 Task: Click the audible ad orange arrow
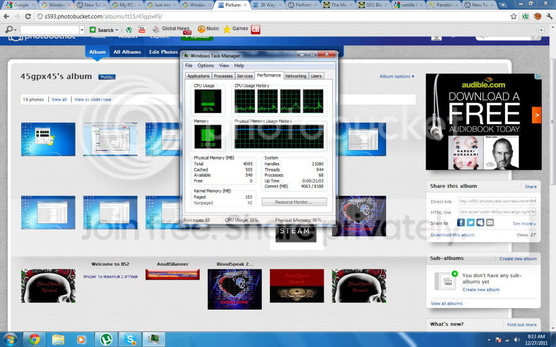pos(536,115)
